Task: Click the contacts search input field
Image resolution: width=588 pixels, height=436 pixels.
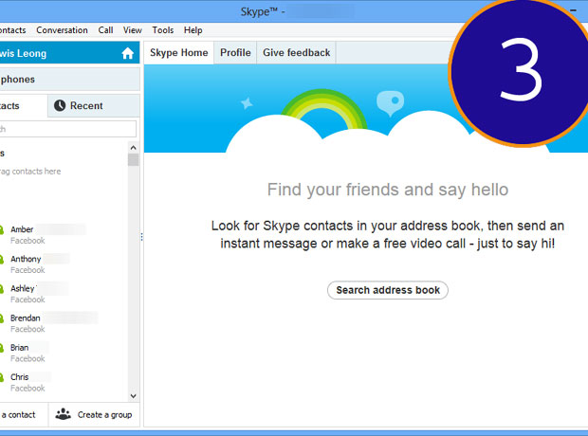Action: [x=68, y=129]
